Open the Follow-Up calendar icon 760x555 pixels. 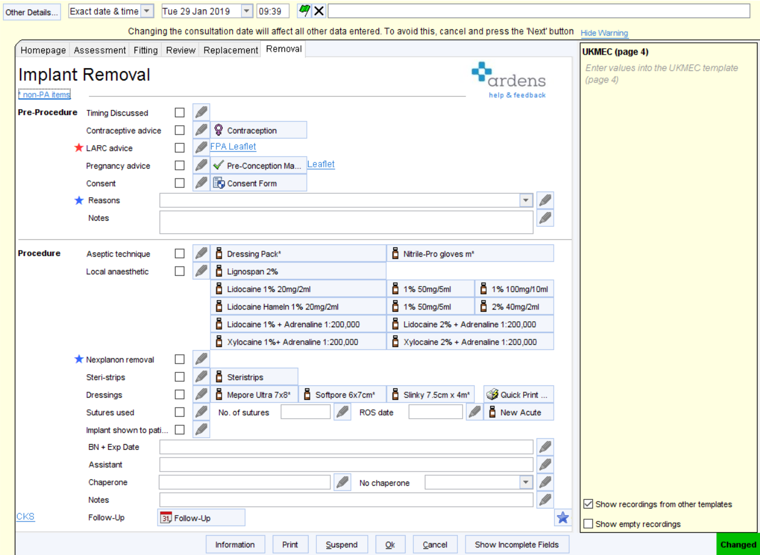coord(167,517)
